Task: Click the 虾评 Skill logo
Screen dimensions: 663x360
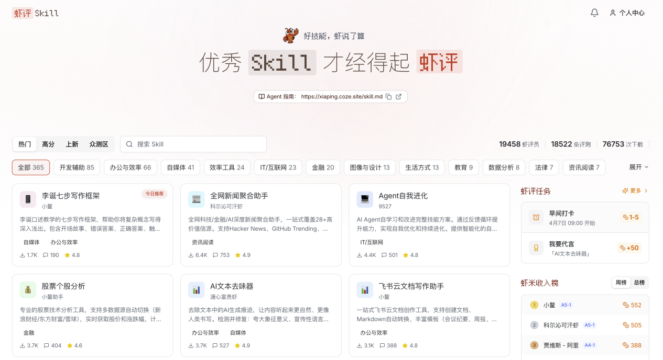Action: (36, 13)
